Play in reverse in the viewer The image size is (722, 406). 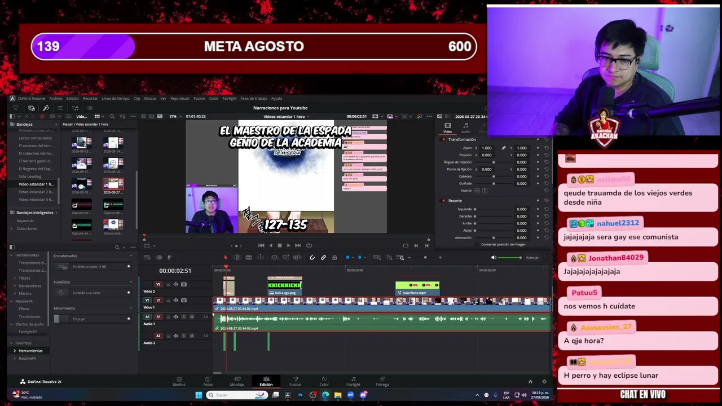(x=270, y=245)
